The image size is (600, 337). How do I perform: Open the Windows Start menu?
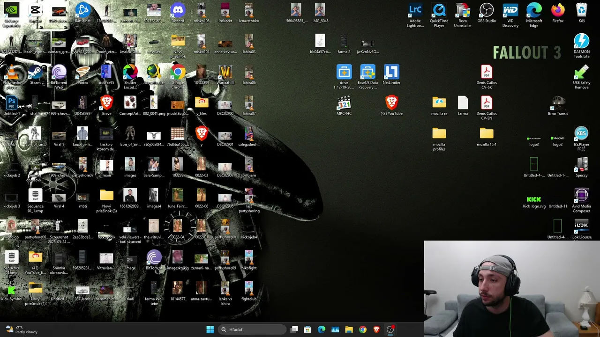coord(210,330)
